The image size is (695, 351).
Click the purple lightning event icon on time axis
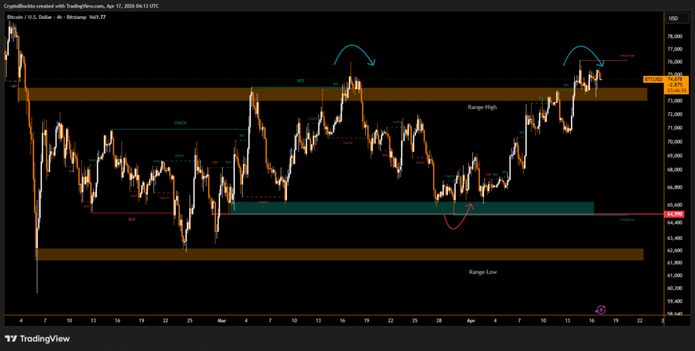point(601,308)
